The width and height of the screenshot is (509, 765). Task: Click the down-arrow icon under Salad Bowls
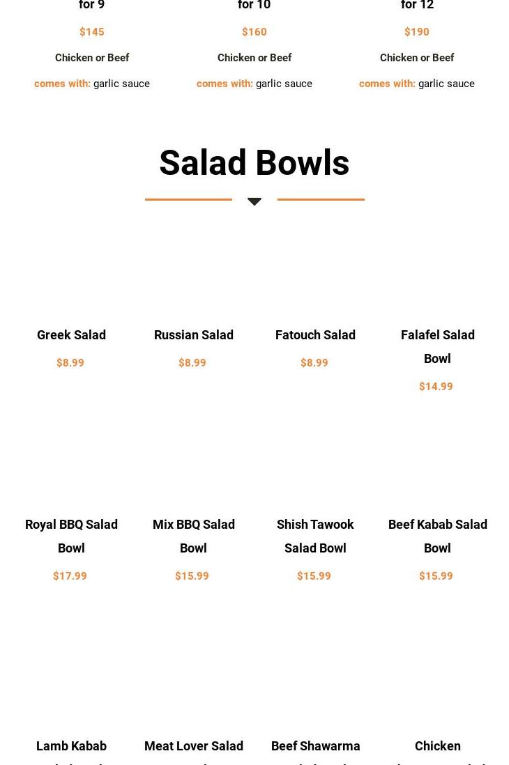pyautogui.click(x=254, y=201)
